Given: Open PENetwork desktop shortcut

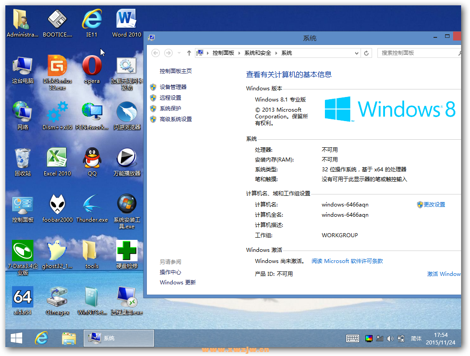Looking at the screenshot, I should [92, 116].
